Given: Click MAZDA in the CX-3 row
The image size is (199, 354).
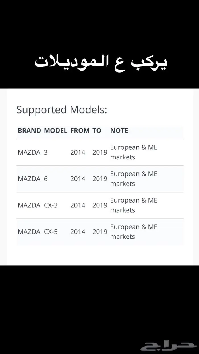Looking at the screenshot, I should [x=29, y=205].
